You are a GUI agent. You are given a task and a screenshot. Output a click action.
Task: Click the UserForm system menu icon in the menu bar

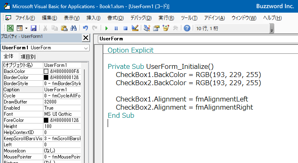coord(8,18)
